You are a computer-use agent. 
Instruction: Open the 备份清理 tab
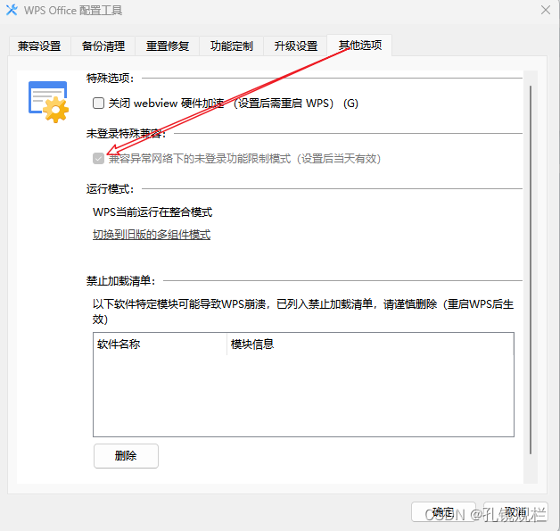(103, 46)
